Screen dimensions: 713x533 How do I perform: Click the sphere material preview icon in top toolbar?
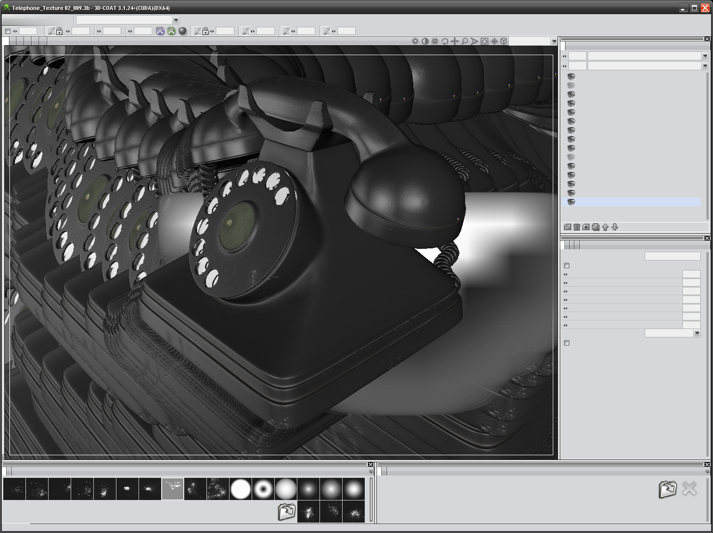point(182,31)
